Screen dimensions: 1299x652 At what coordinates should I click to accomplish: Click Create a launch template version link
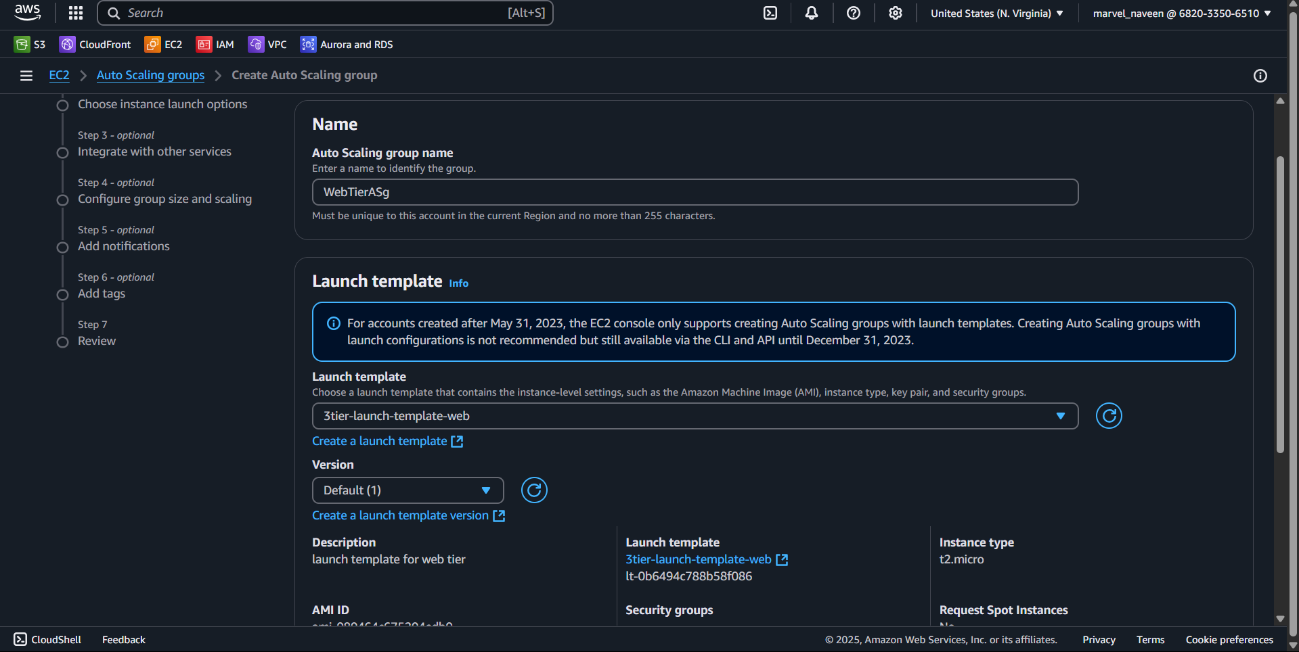(408, 515)
